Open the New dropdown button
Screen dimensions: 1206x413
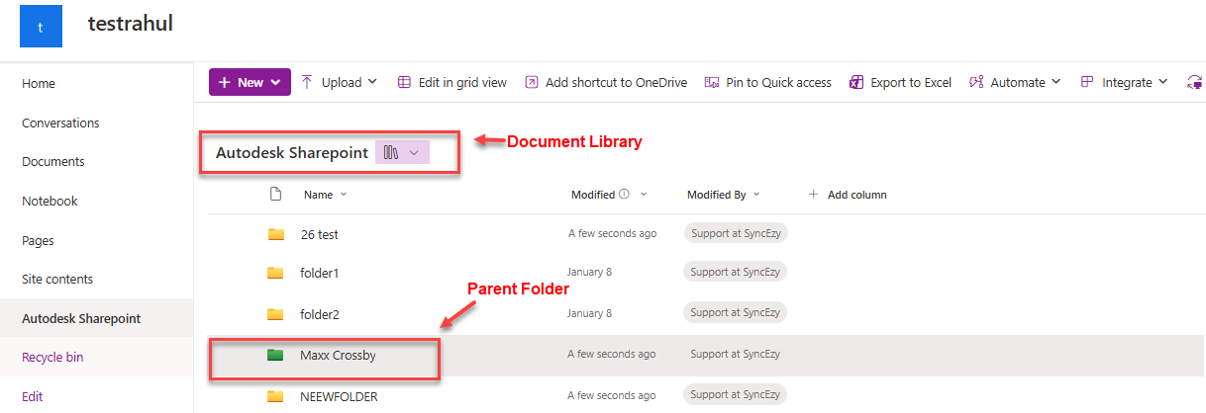click(x=250, y=83)
